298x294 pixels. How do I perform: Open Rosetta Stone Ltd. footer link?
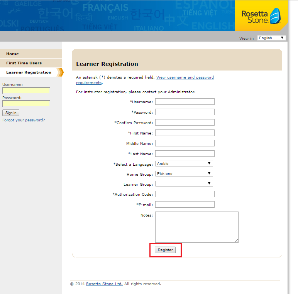pyautogui.click(x=104, y=284)
